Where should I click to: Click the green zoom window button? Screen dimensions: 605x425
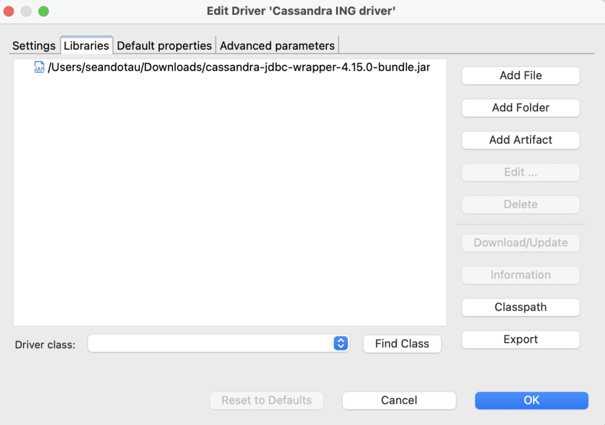(x=44, y=11)
